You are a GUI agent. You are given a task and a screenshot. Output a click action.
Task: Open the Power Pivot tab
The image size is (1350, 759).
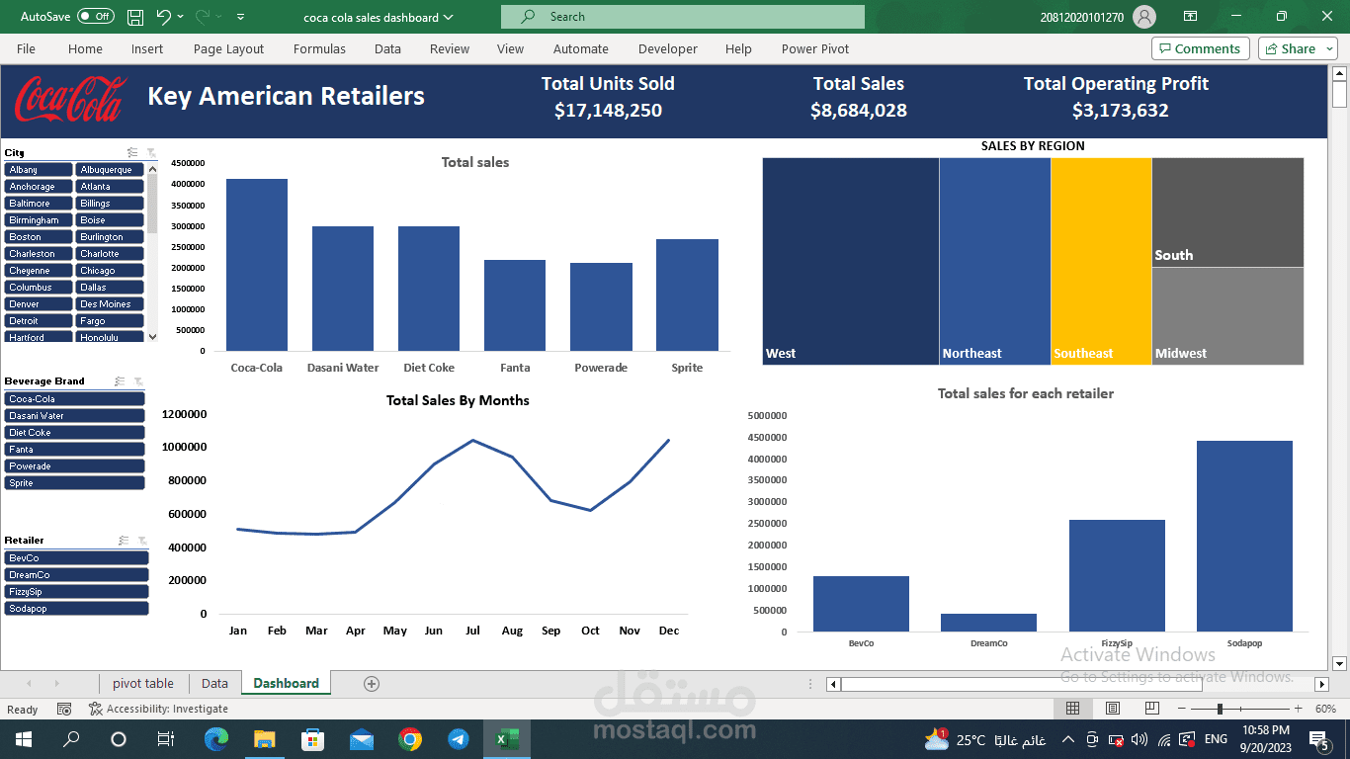tap(814, 48)
